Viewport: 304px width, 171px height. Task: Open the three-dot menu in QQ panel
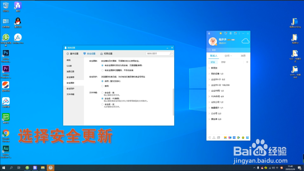tap(240, 33)
